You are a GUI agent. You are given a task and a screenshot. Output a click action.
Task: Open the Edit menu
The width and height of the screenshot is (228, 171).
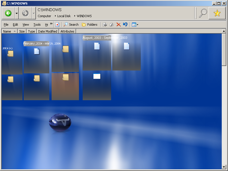pyautogui.click(x=15, y=25)
